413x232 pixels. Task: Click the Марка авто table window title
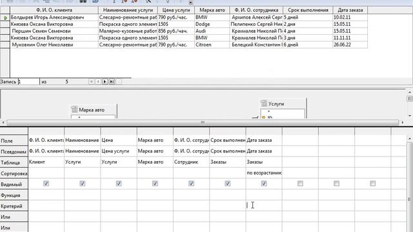(92, 110)
